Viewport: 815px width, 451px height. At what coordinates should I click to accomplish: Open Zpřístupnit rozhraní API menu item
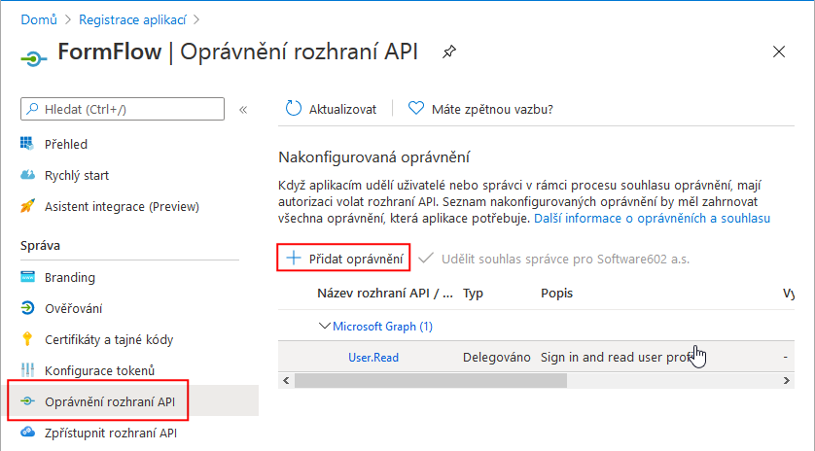point(110,433)
